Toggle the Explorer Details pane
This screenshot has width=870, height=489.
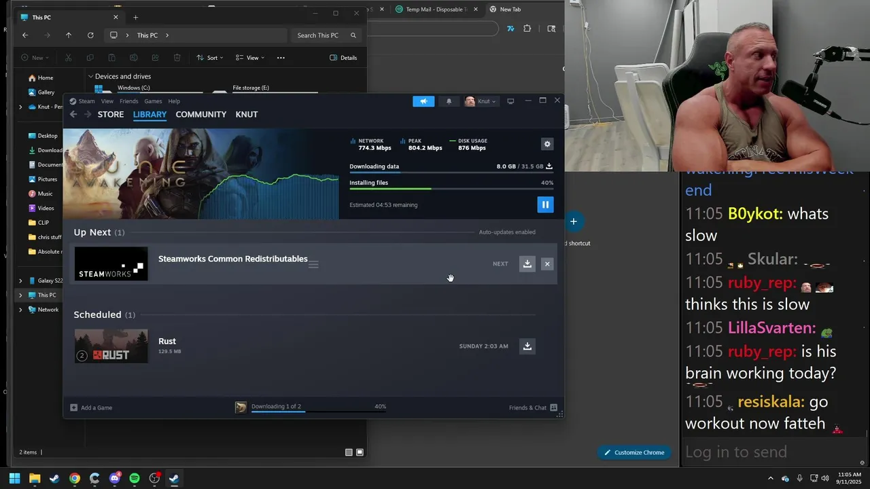(343, 58)
